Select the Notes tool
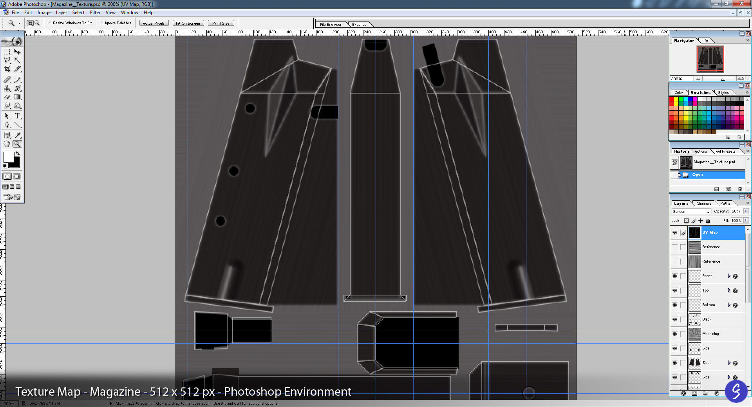This screenshot has height=407, width=752. [x=7, y=135]
